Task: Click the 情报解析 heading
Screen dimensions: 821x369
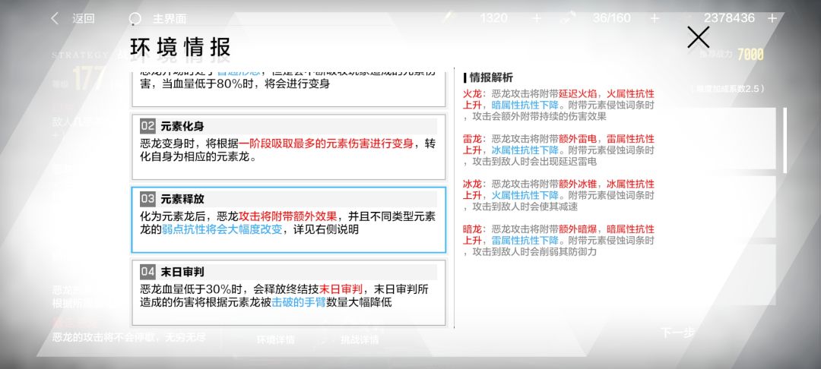Action: click(x=490, y=78)
